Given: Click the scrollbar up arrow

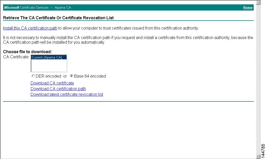Looking at the screenshot, I should click(258, 3).
